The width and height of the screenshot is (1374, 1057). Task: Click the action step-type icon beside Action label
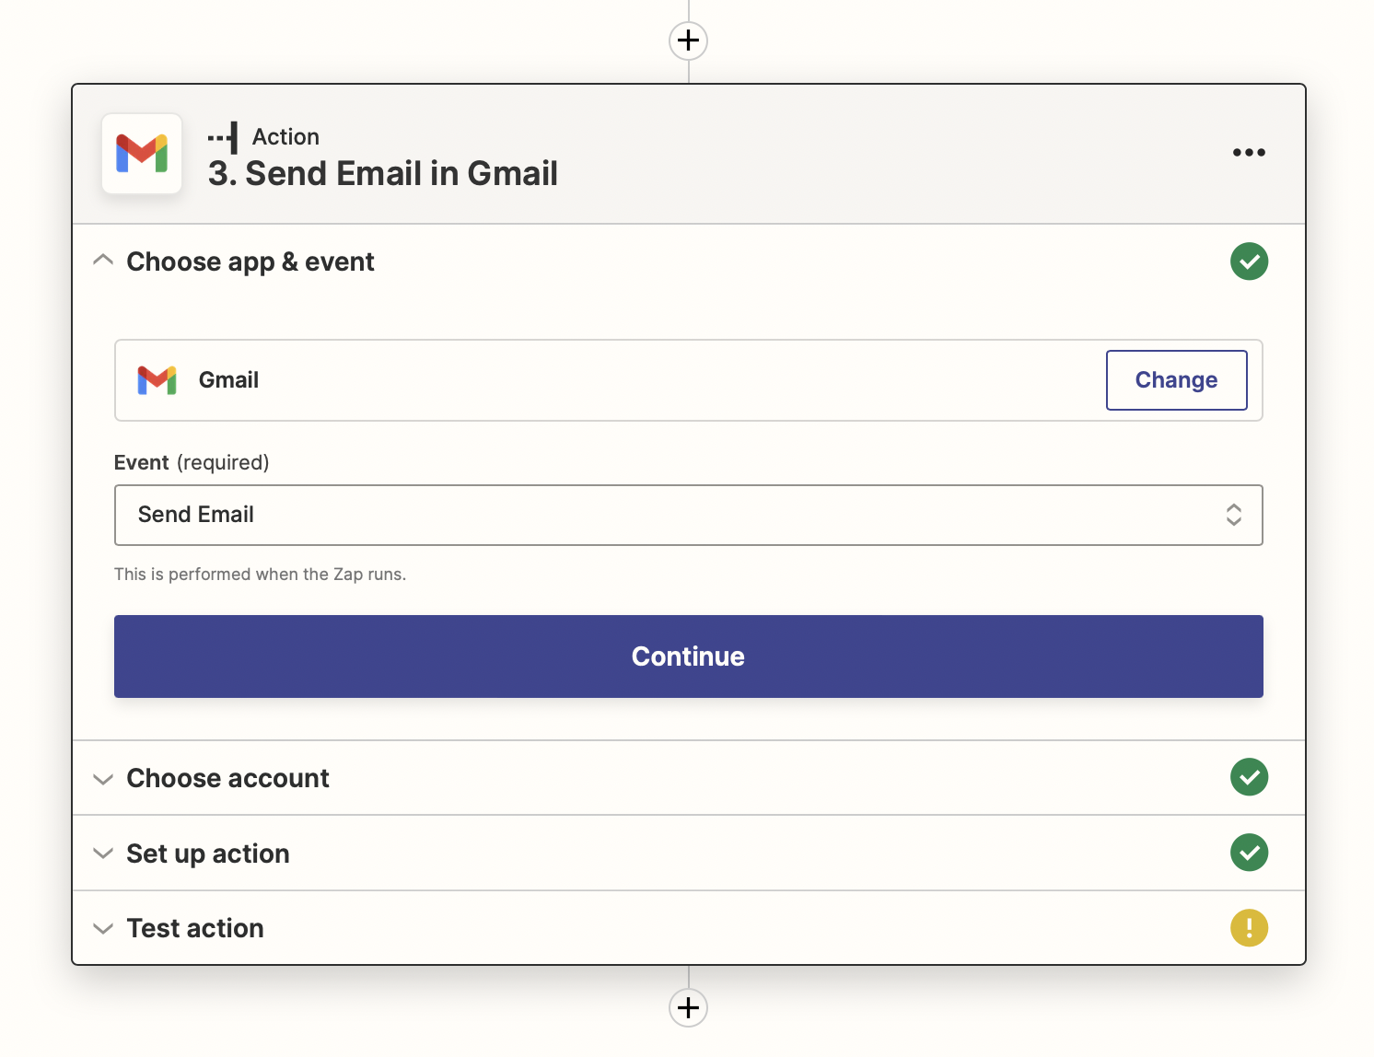point(224,138)
